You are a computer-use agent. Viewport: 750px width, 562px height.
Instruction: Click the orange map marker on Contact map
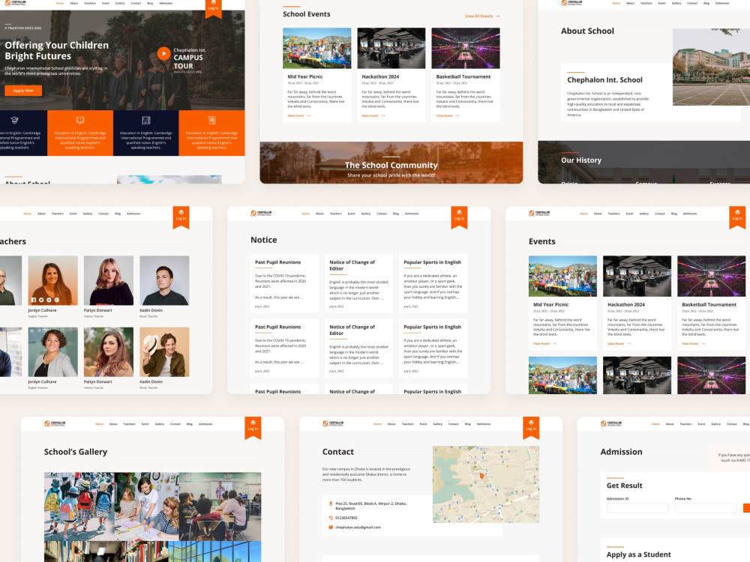pos(481,476)
